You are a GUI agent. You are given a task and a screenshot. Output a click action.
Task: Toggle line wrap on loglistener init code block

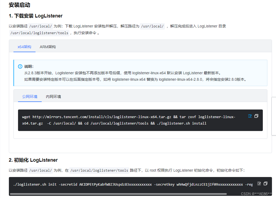click(x=259, y=183)
